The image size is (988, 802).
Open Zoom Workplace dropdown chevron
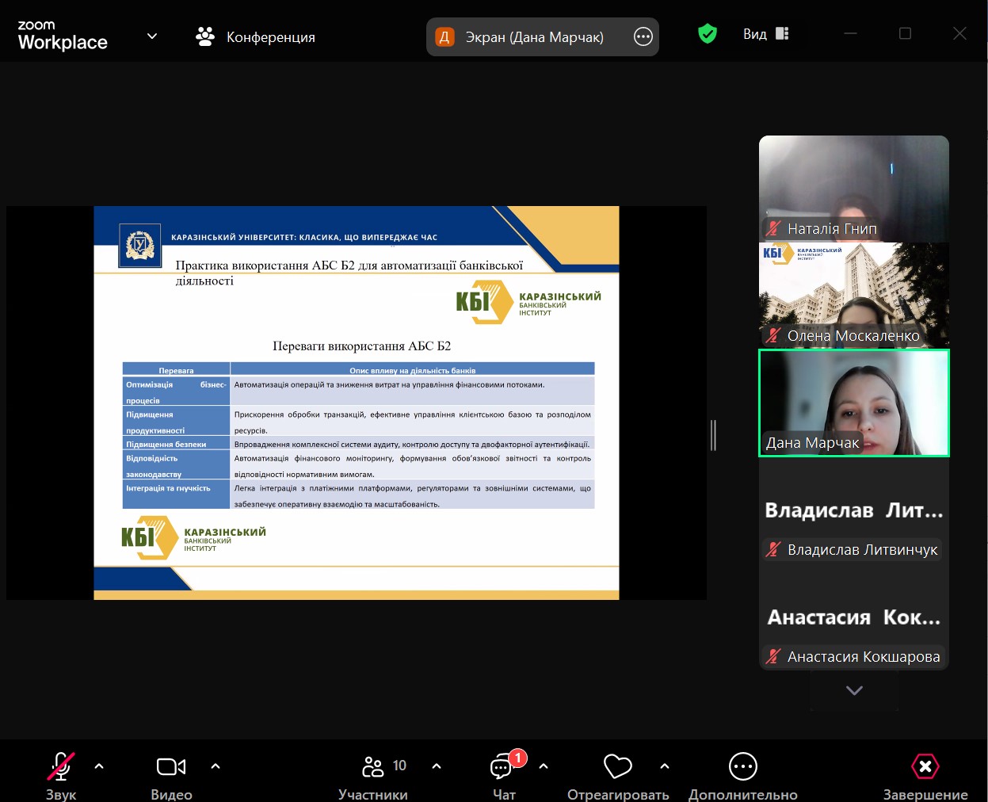tap(152, 36)
